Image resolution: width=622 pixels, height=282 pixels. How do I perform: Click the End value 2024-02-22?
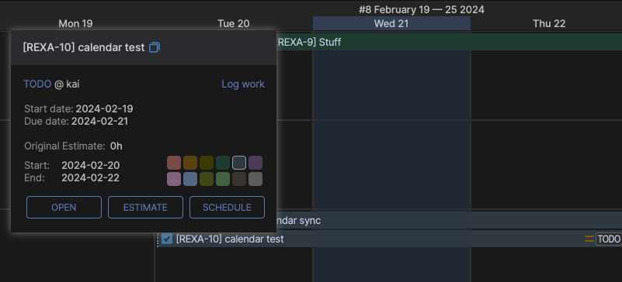[x=90, y=178]
